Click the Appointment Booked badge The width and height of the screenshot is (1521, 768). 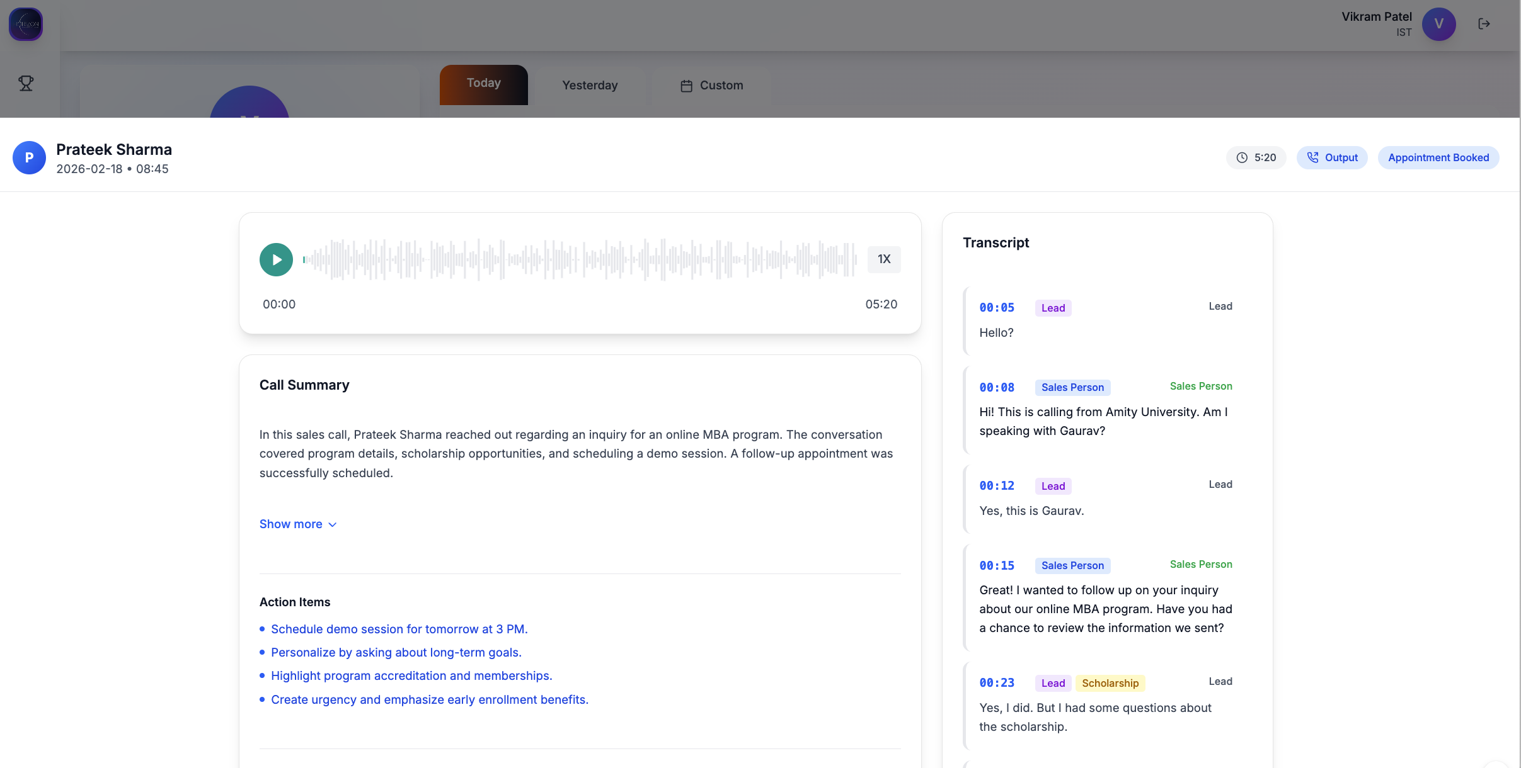[1438, 157]
